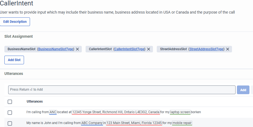
Task: Select the highlighted 'ABC Company' entity
Action: coord(92,123)
